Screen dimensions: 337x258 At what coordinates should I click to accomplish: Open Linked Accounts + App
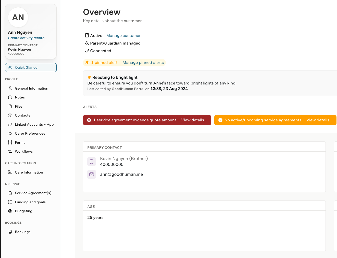click(x=31, y=124)
